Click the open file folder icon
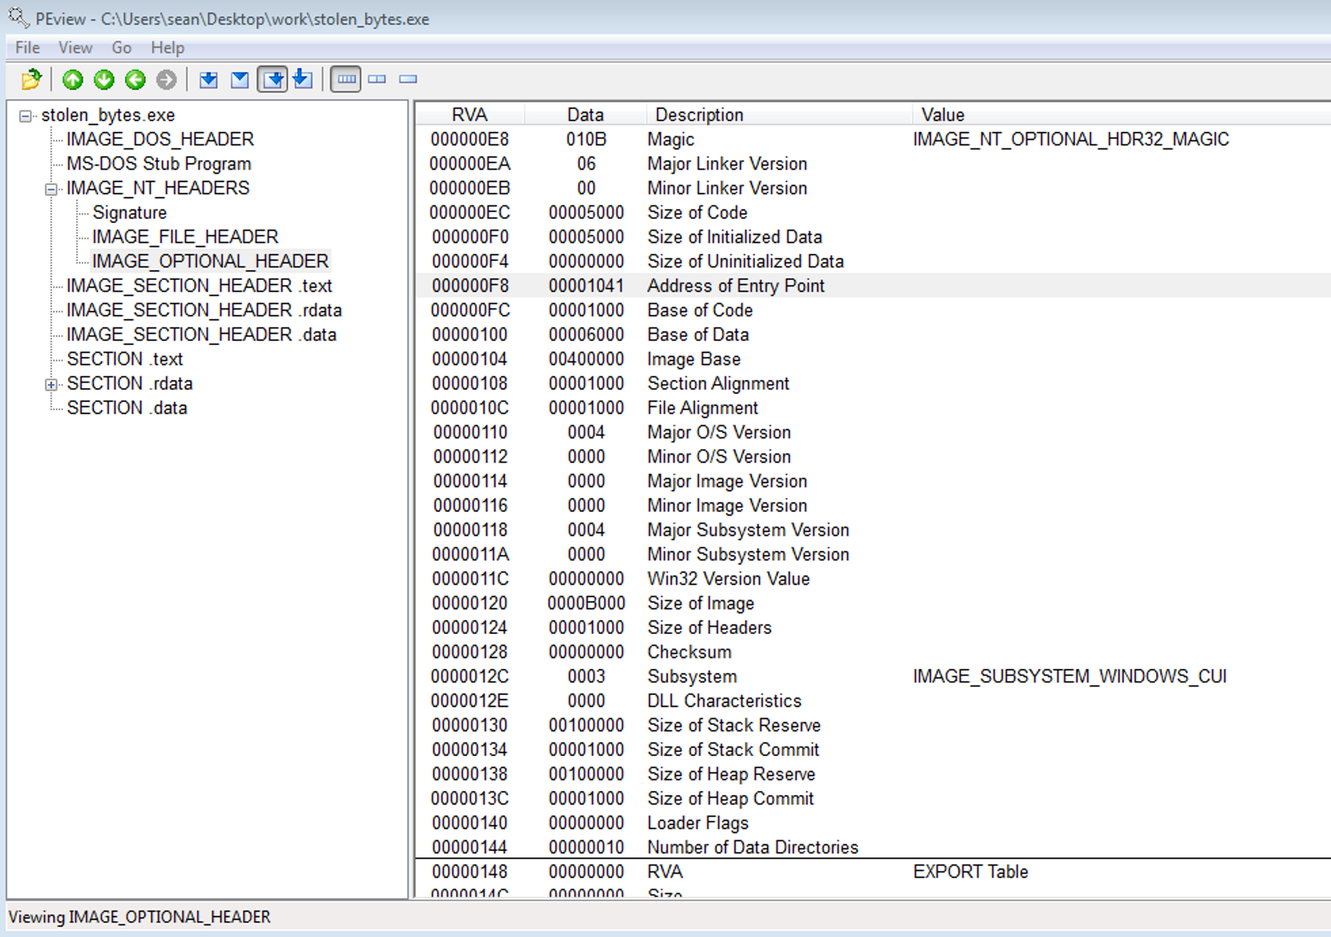1331x937 pixels. 31,80
